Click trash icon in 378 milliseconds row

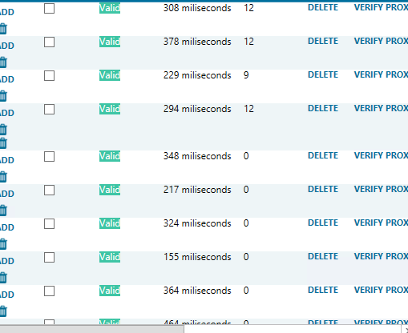click(3, 62)
